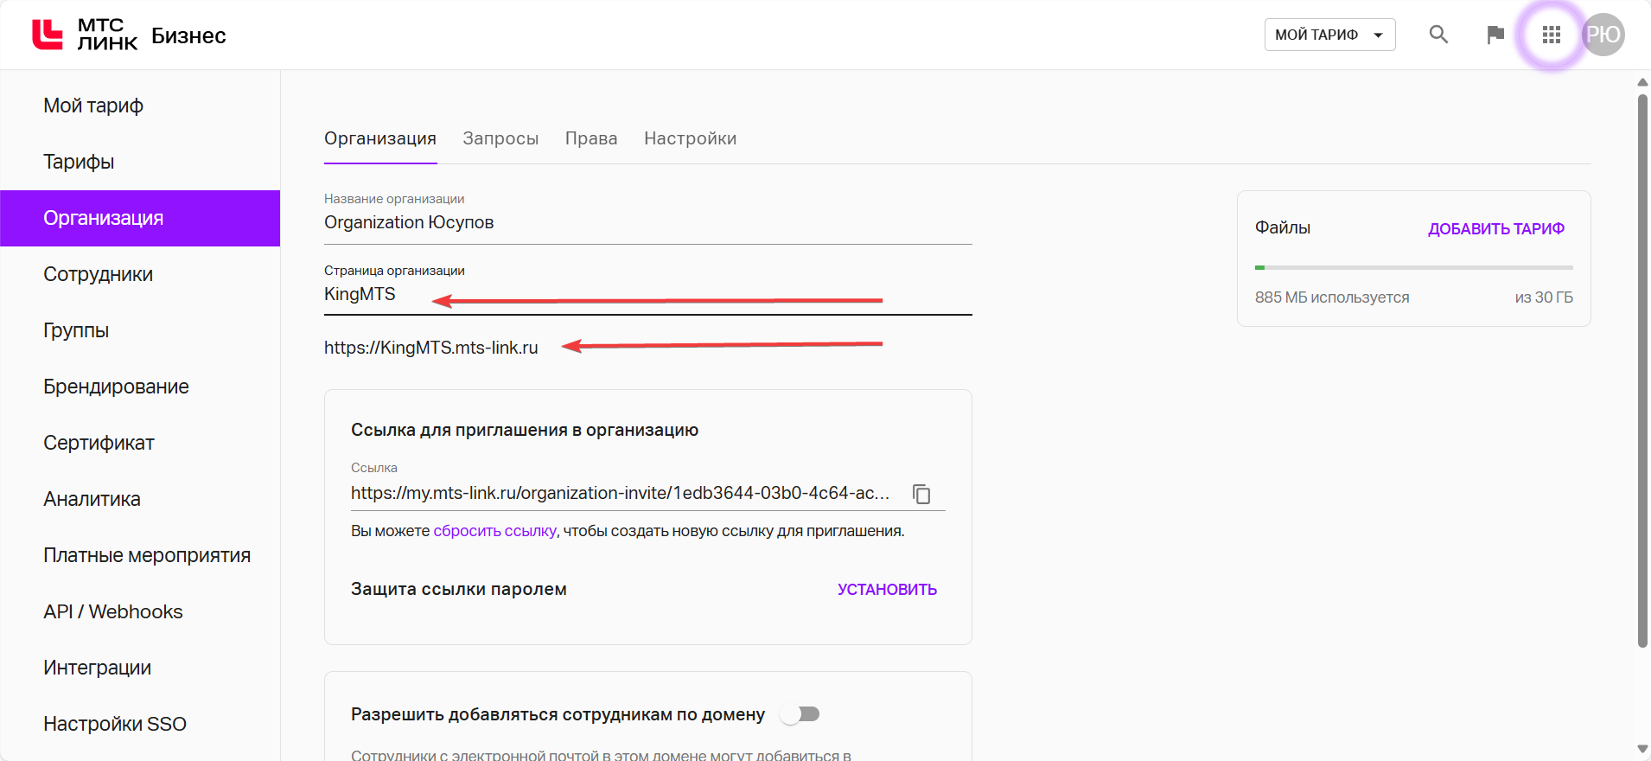The width and height of the screenshot is (1651, 761).
Task: Click the files storage usage progress bar
Action: coord(1414,268)
